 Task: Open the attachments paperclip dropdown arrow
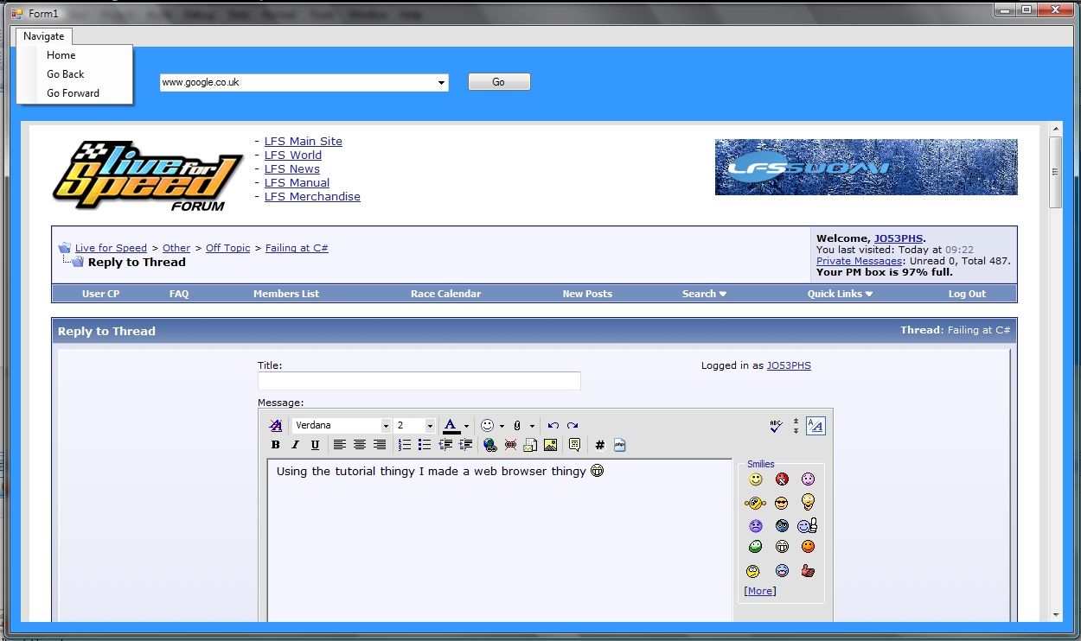tap(532, 426)
